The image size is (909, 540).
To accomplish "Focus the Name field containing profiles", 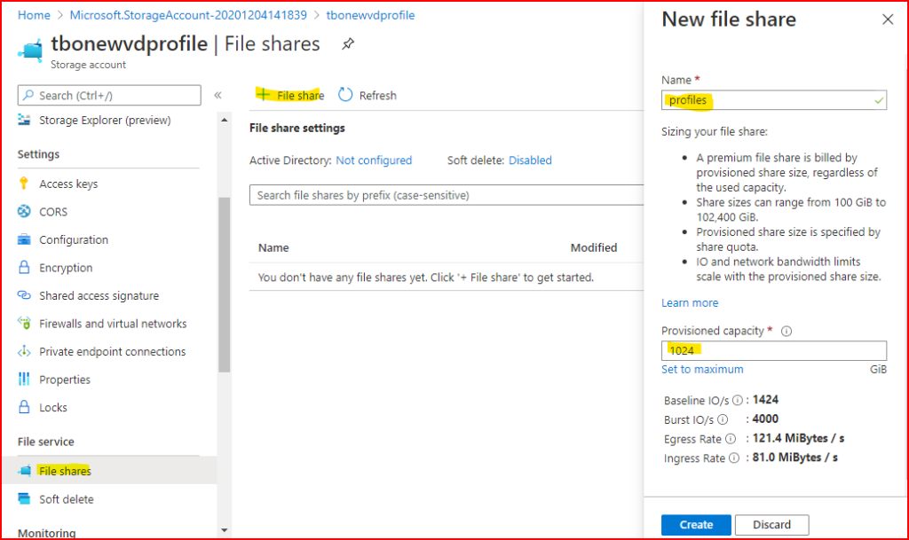I will click(x=774, y=100).
